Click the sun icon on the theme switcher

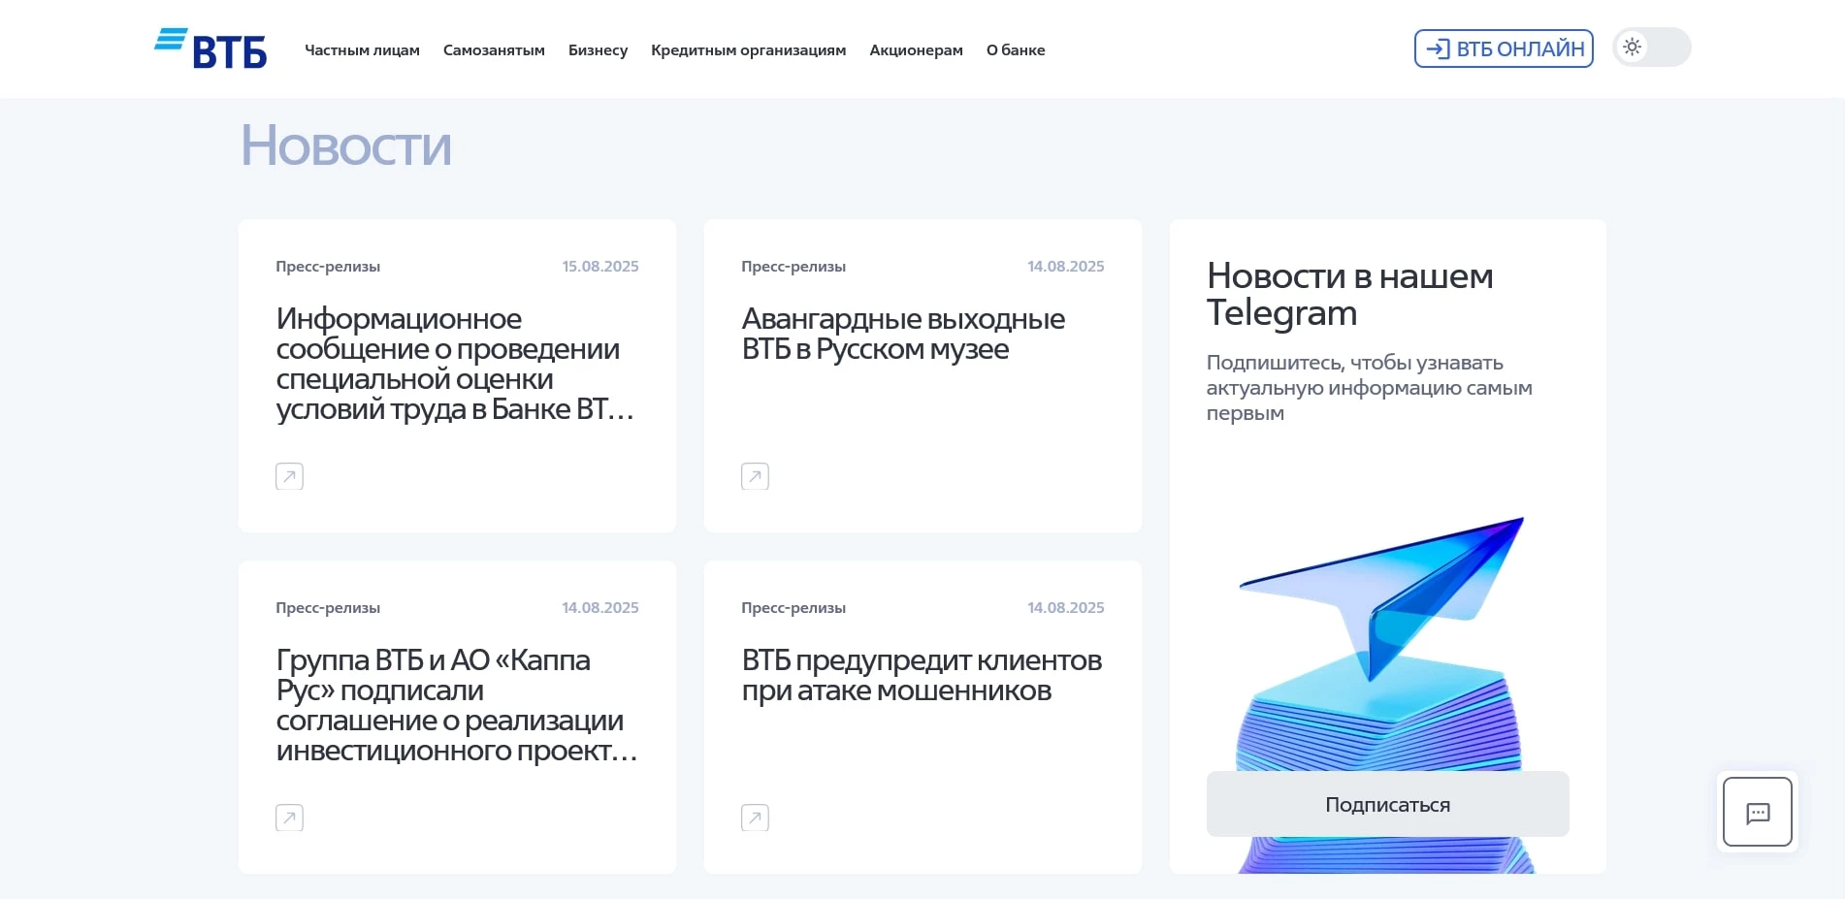coord(1633,47)
